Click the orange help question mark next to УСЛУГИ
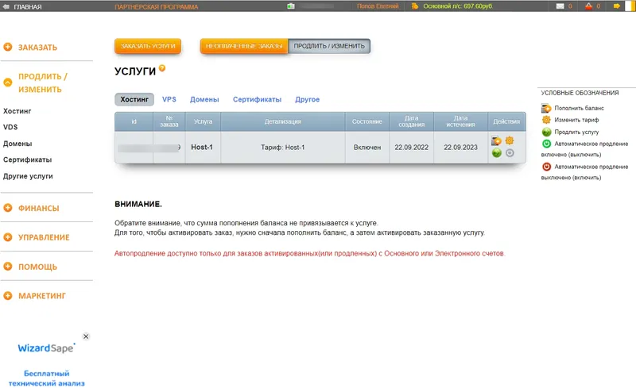This screenshot has height=388, width=636. (x=162, y=68)
